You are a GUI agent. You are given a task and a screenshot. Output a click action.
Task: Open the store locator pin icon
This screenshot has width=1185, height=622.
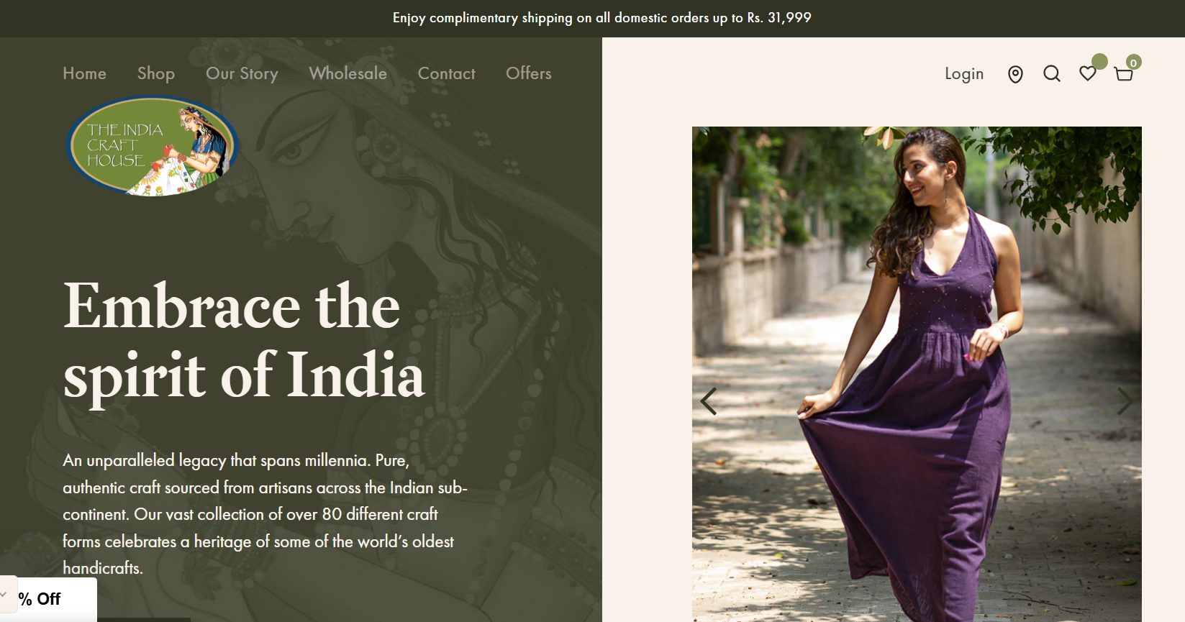coord(1015,74)
